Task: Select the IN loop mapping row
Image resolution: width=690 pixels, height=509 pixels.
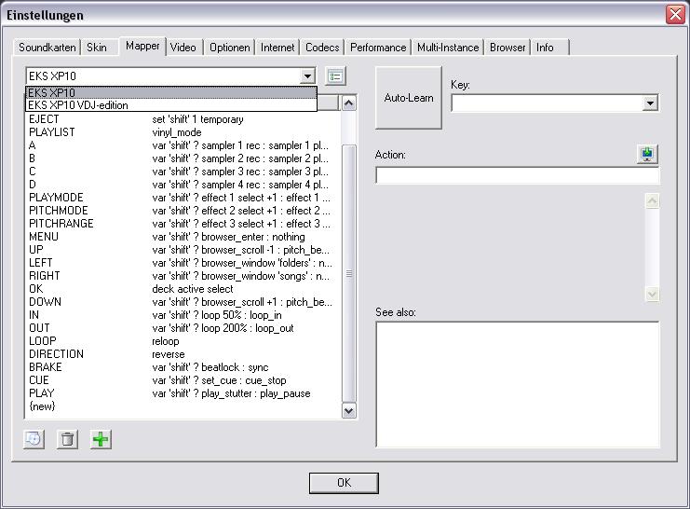Action: (183, 315)
